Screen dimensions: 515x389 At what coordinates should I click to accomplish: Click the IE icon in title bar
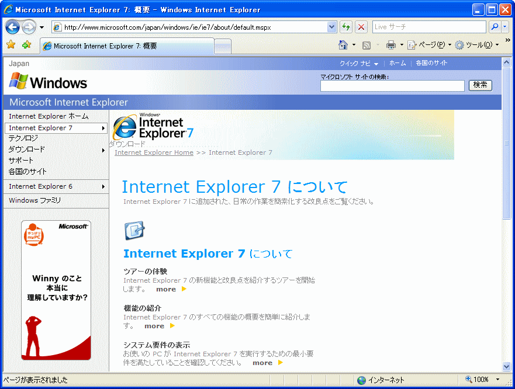click(x=8, y=10)
